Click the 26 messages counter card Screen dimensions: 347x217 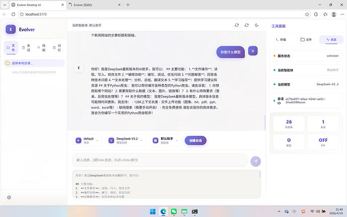pos(289,124)
